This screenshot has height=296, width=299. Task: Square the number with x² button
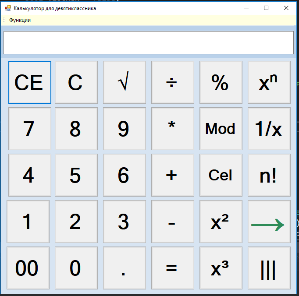[221, 222]
